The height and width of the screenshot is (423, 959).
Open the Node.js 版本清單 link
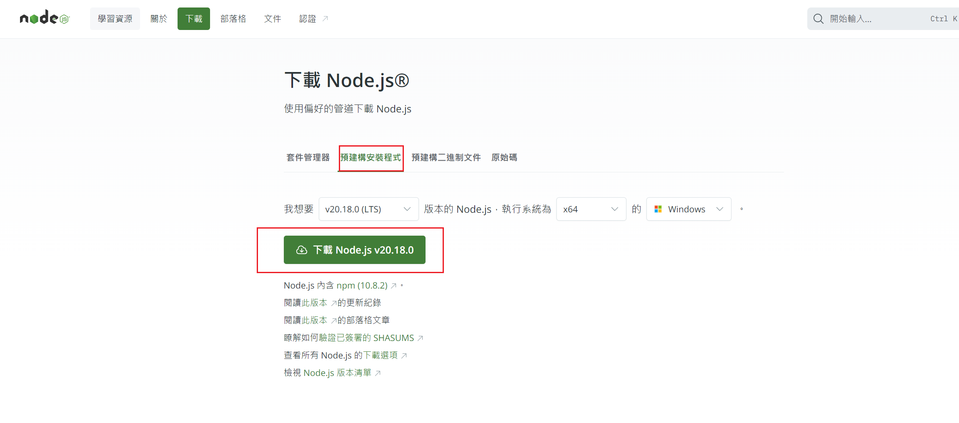tap(338, 373)
